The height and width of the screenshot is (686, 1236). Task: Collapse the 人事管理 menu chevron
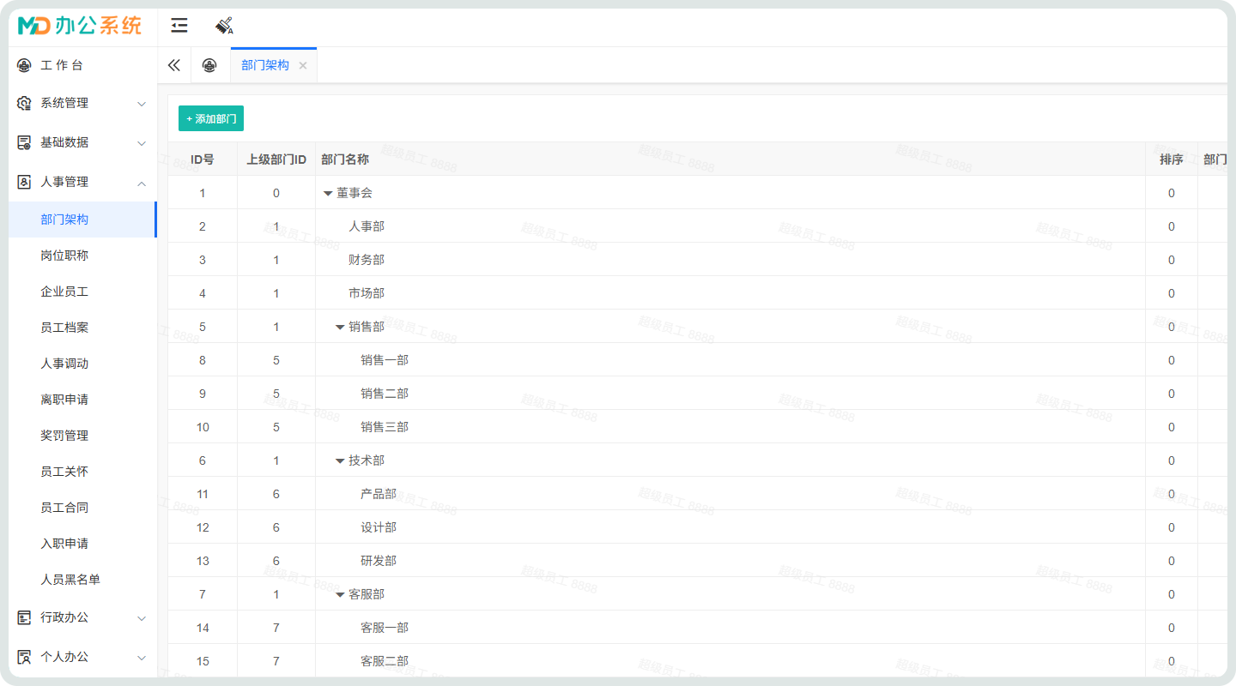coord(142,183)
